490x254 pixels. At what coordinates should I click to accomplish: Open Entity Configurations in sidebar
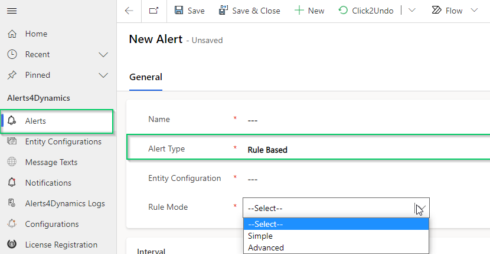point(63,141)
